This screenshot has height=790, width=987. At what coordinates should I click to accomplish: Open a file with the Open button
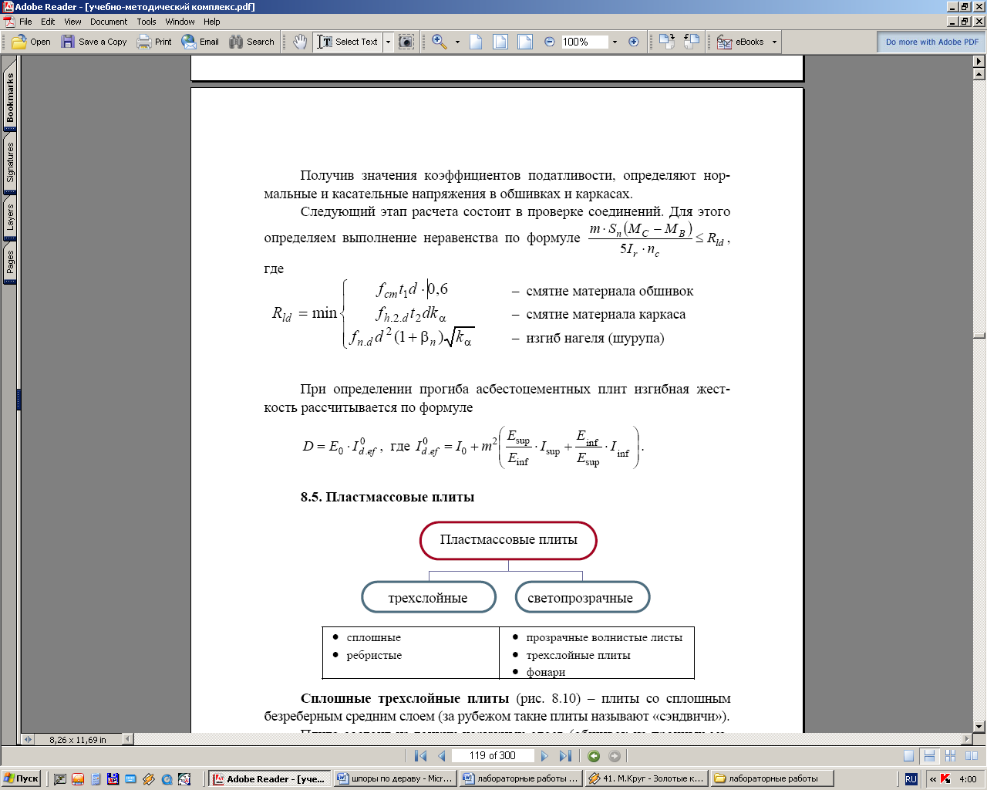[32, 42]
